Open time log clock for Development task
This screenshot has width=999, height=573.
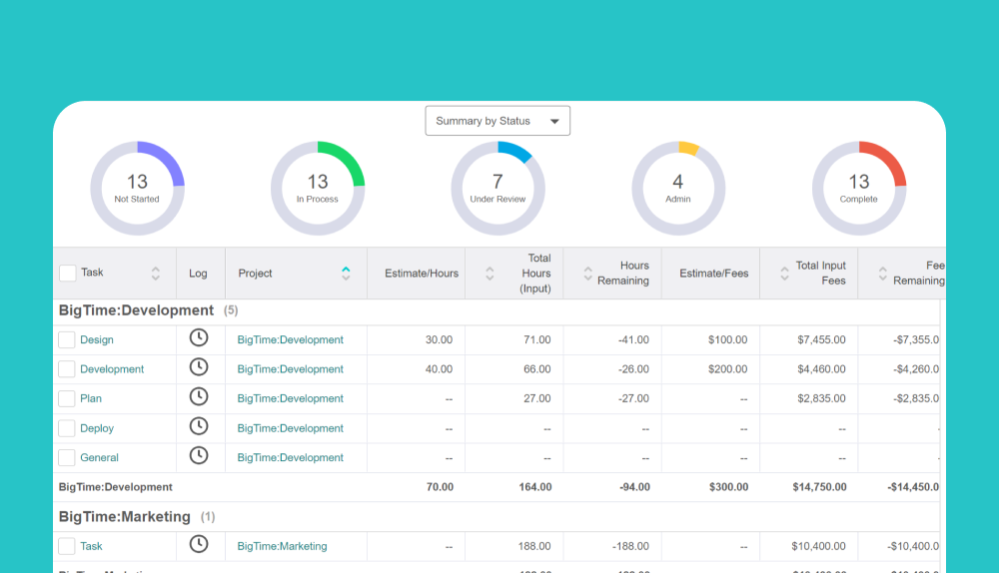click(199, 366)
